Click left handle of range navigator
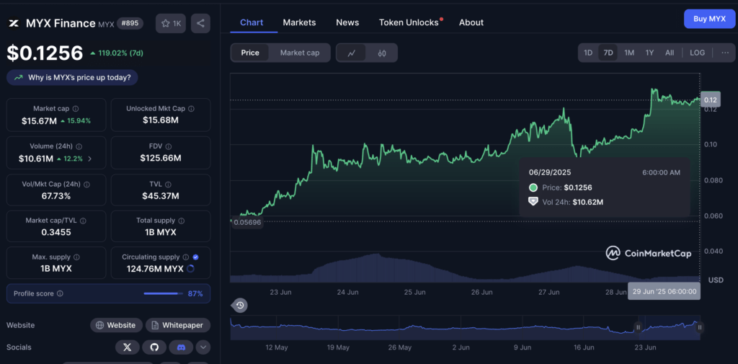Image resolution: width=738 pixels, height=364 pixels. tap(639, 327)
